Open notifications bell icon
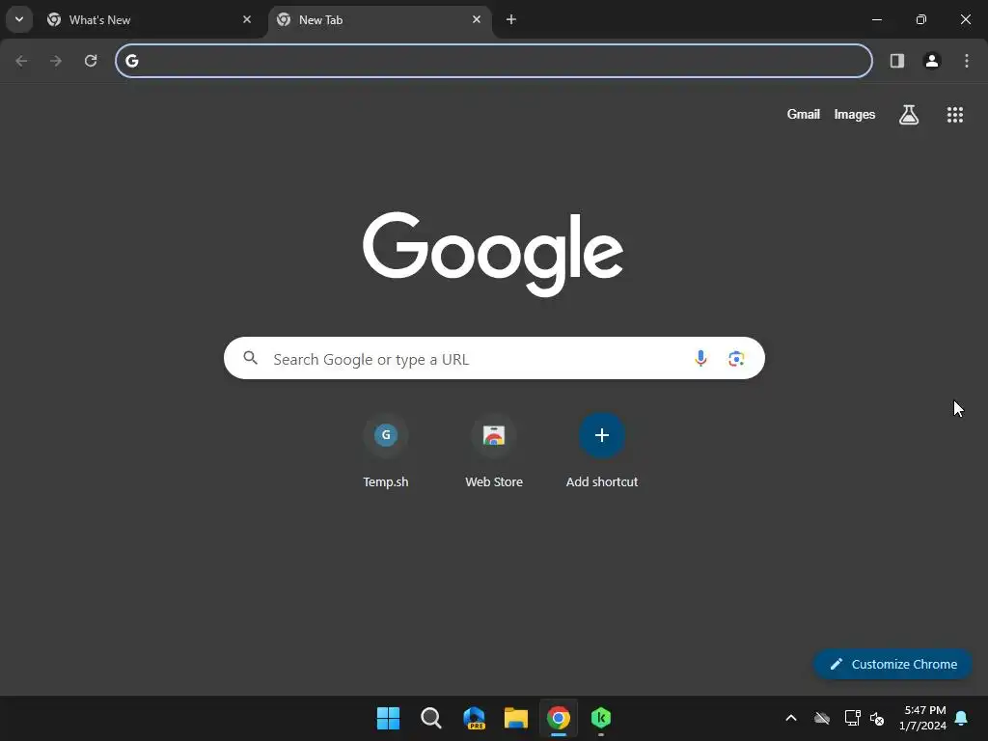Viewport: 988px width, 741px height. [962, 718]
